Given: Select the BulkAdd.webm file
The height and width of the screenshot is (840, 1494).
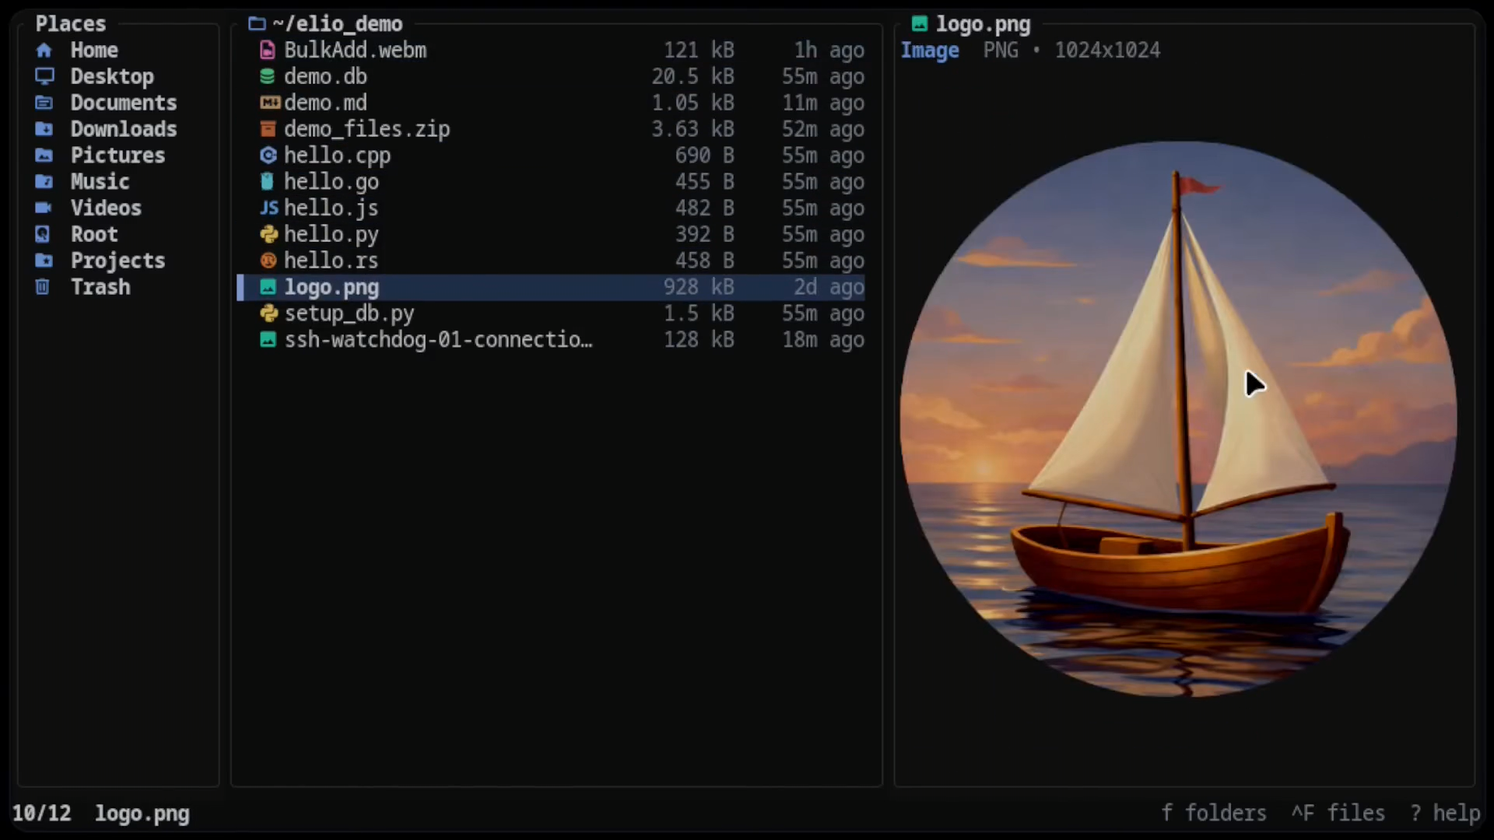Looking at the screenshot, I should pyautogui.click(x=355, y=51).
